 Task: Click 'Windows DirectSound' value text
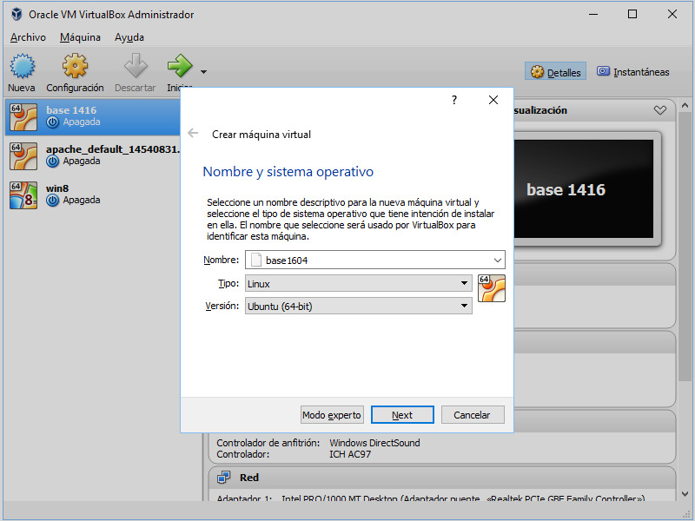click(374, 443)
